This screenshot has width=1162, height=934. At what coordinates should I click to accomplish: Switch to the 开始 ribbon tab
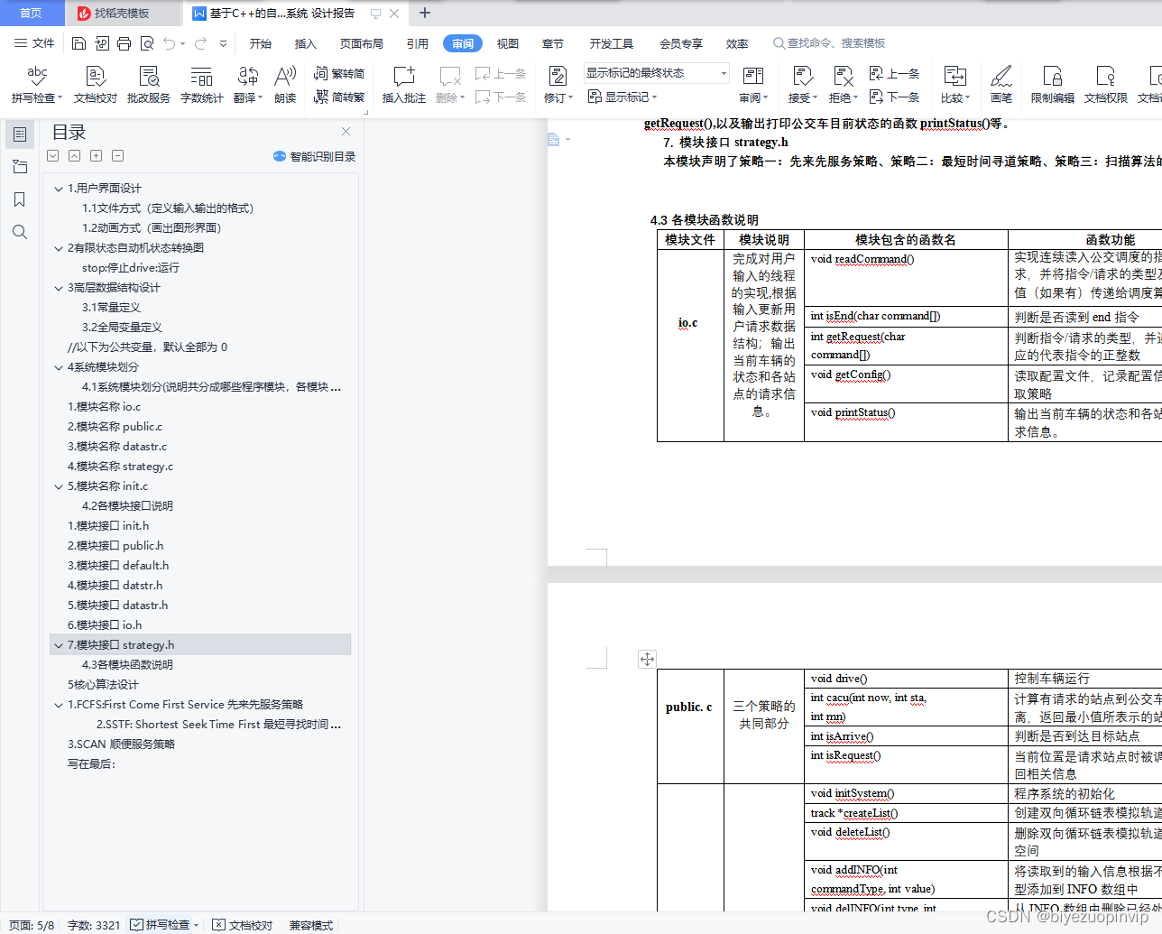[x=261, y=43]
